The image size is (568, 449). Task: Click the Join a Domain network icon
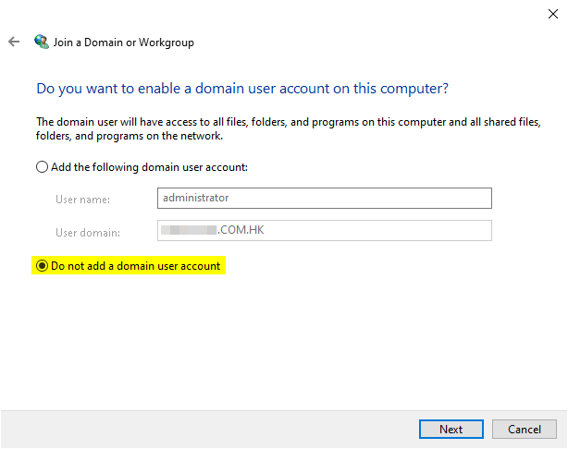tap(41, 42)
